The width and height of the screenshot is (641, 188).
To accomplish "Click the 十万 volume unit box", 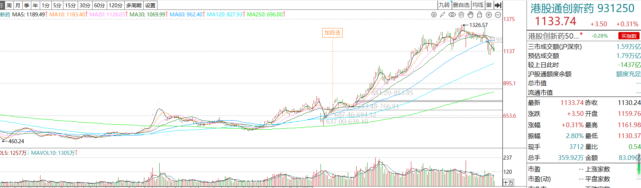I will 508,183.
